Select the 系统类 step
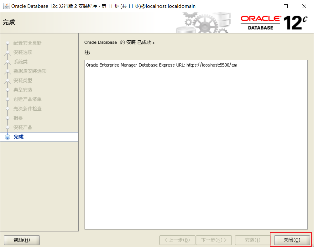The height and width of the screenshot is (247, 314). [20, 62]
